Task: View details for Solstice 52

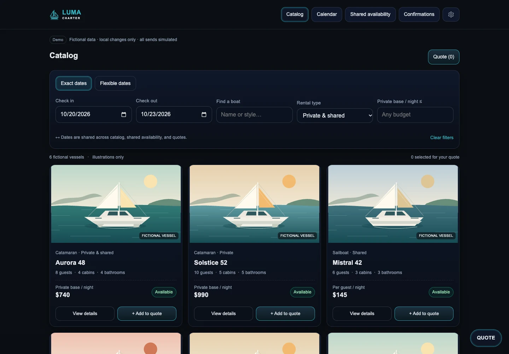Action: click(223, 314)
